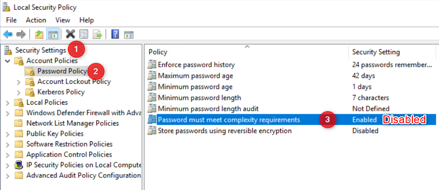Viewport: 439px width, 190px height.
Task: Select Minimum password length policy
Action: click(199, 98)
